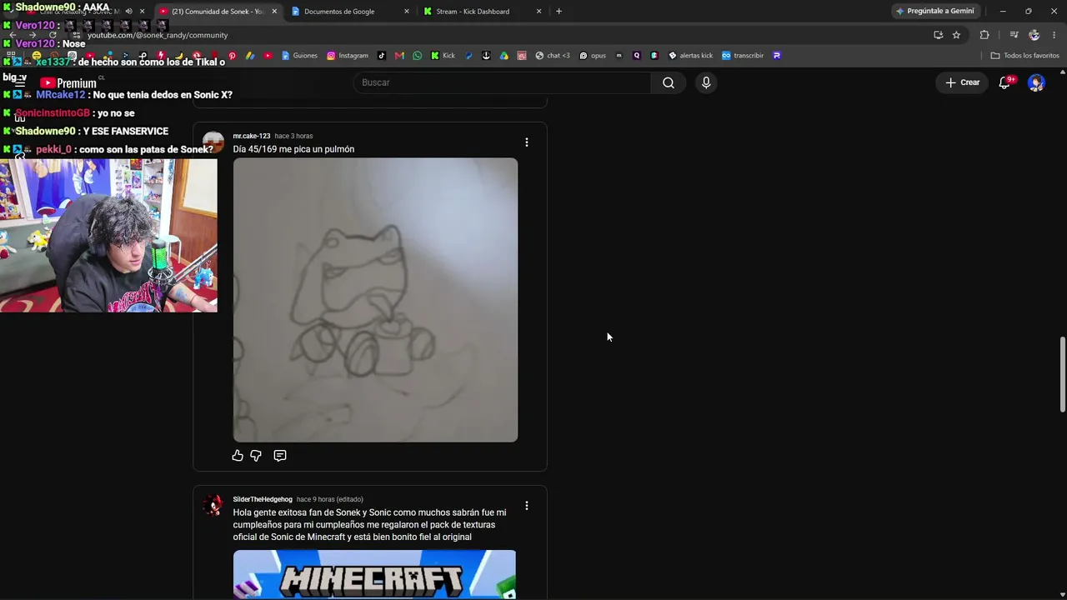The image size is (1067, 600).
Task: Expand 'Todos los favoritos' bookmarks folder
Action: tap(1024, 56)
